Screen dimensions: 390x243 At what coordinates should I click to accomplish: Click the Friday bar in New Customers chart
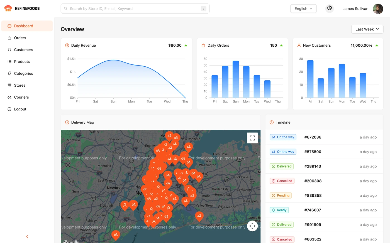[310, 79]
